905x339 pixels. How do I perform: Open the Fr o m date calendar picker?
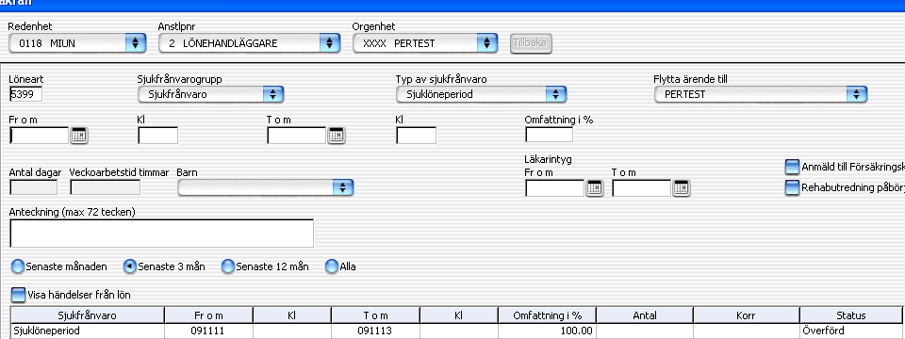tap(78, 136)
